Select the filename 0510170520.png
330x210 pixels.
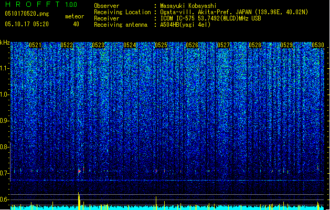[x=27, y=14]
